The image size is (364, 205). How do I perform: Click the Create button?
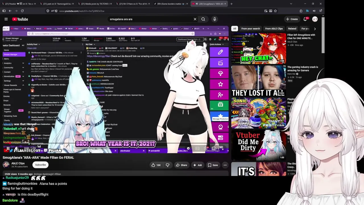(292, 19)
